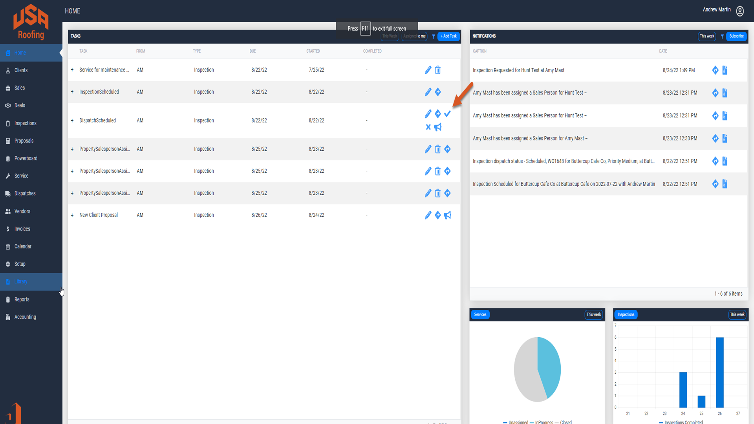Viewport: 754px width, 424px height.
Task: Open Andrew Martin user profile icon
Action: point(740,11)
